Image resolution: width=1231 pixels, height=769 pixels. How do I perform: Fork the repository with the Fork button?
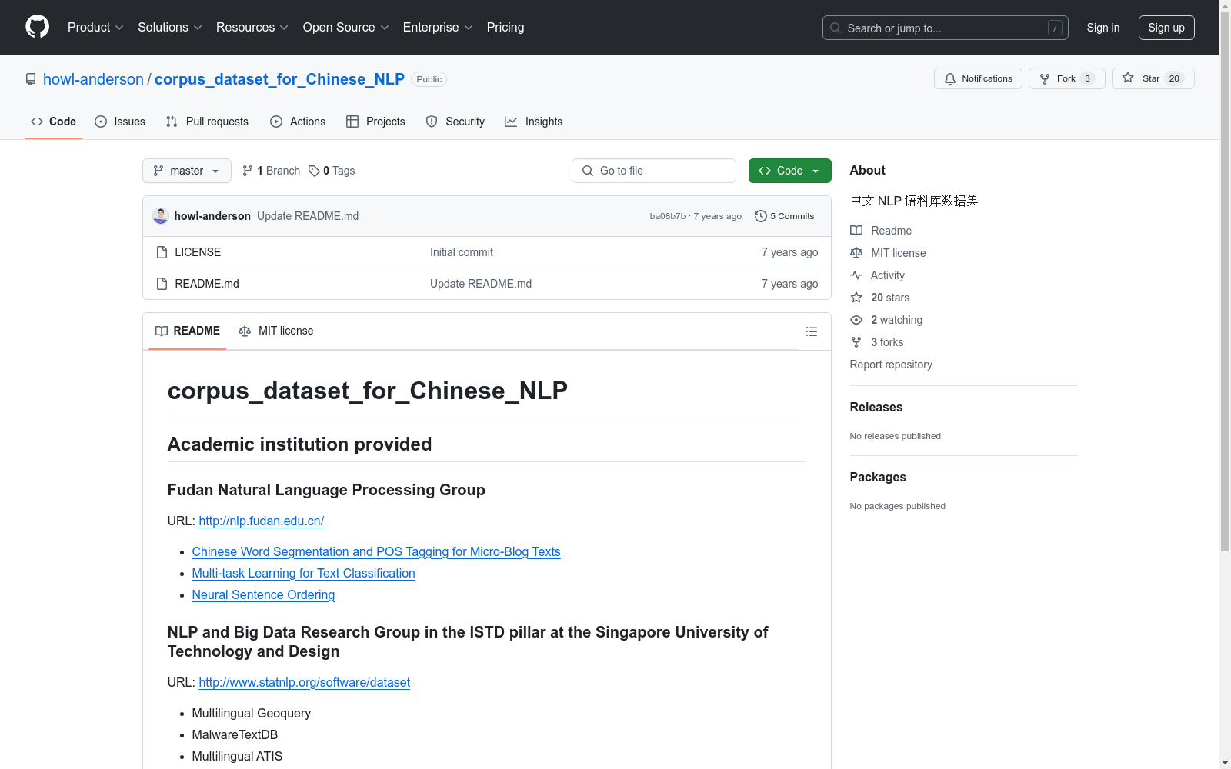pos(1067,78)
